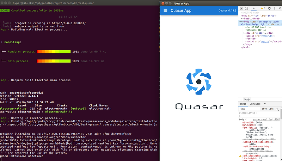This screenshot has height=161, width=282.
Task: Click the electron-main.js asset name in terminal
Action: [x=13, y=109]
